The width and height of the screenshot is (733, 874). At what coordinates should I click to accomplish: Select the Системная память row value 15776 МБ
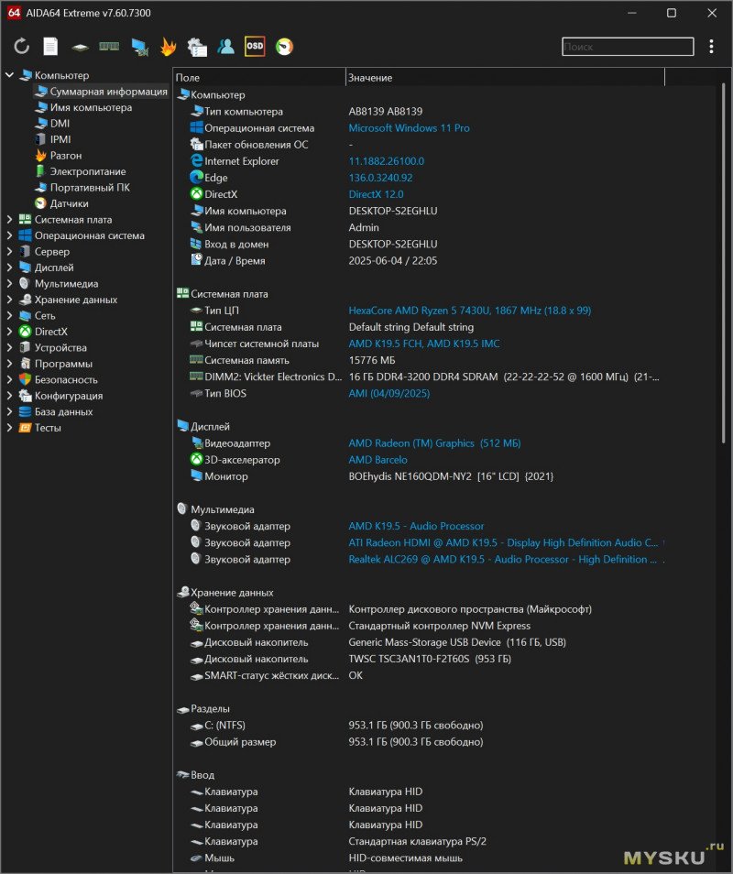(372, 360)
